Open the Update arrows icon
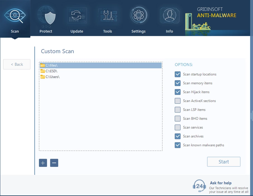 [x=77, y=16]
